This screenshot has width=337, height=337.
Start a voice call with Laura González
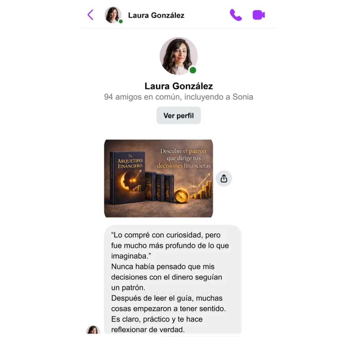[x=236, y=15]
